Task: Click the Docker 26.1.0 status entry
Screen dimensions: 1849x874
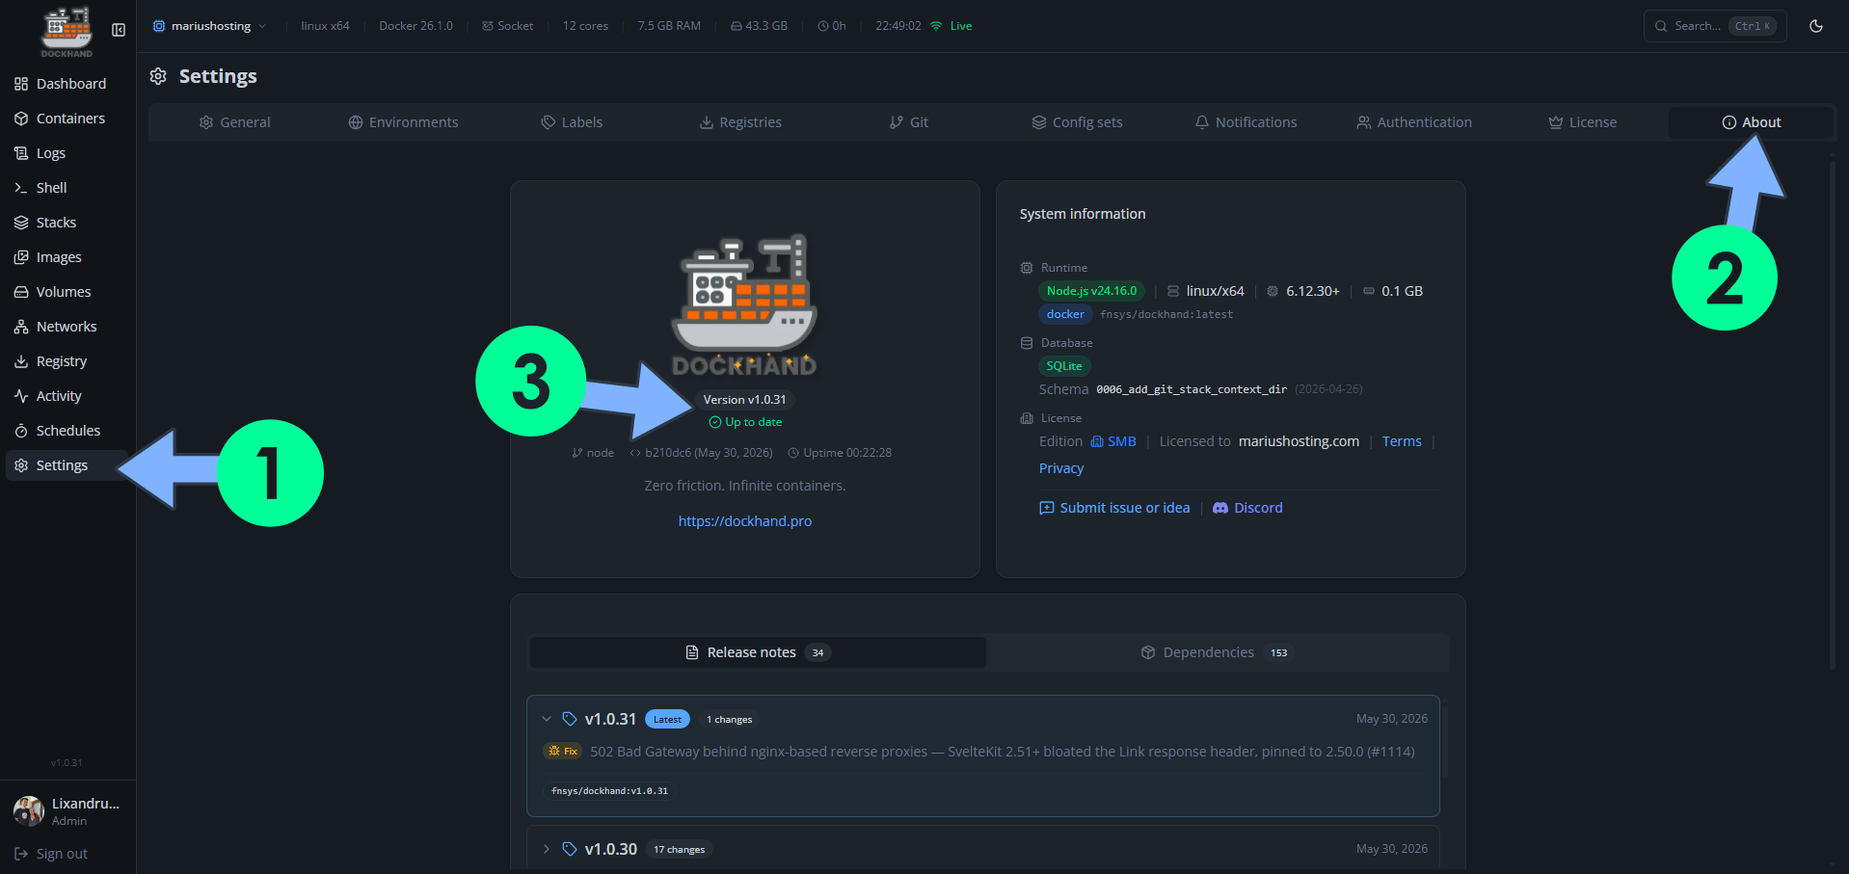Action: point(415,26)
